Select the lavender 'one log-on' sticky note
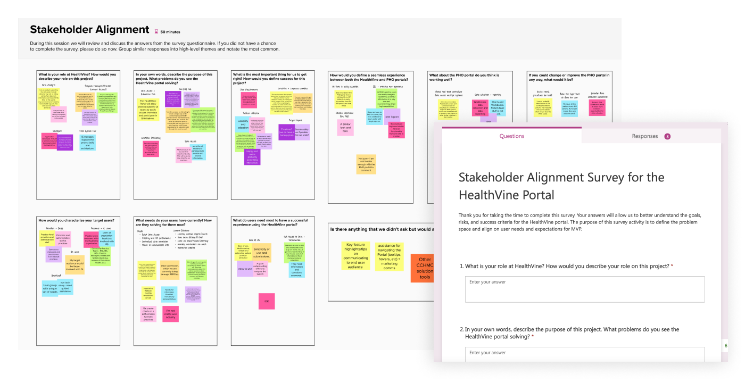This screenshot has height=383, width=745. [392, 116]
